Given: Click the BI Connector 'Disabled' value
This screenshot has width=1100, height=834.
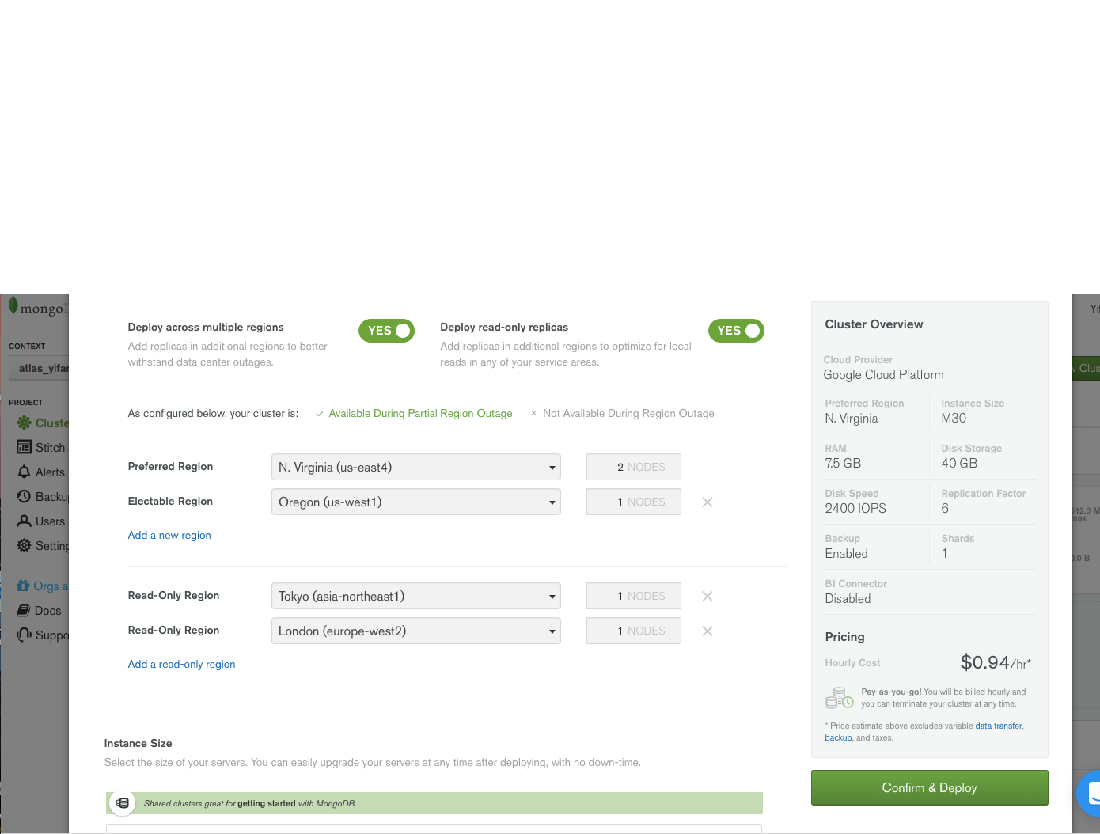Looking at the screenshot, I should [x=848, y=598].
